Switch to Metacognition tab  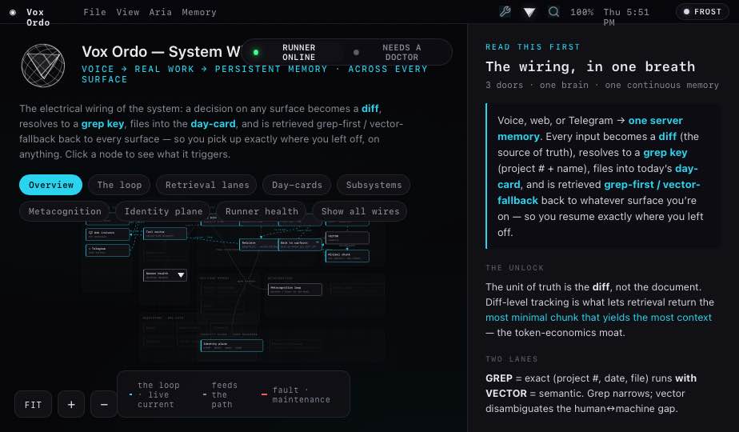pyautogui.click(x=65, y=211)
